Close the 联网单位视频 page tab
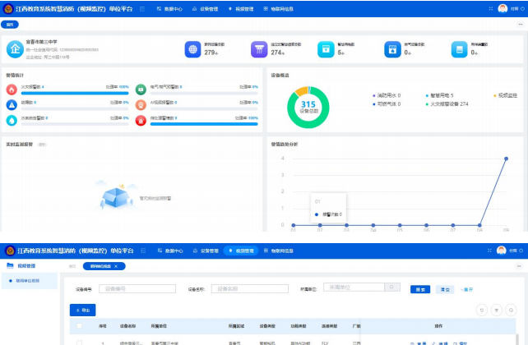The height and width of the screenshot is (345, 528). pos(116,266)
